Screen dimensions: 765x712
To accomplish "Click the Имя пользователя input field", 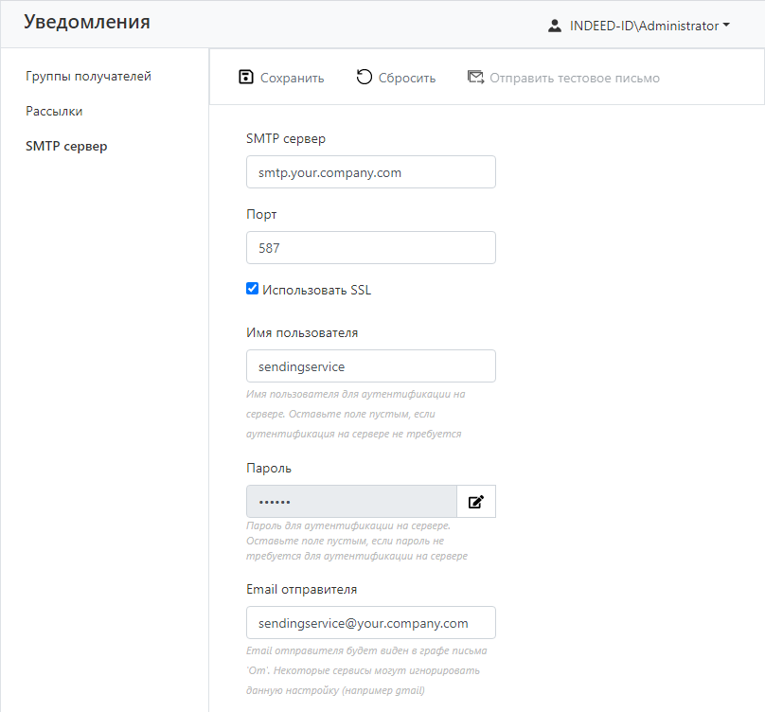I will point(370,365).
